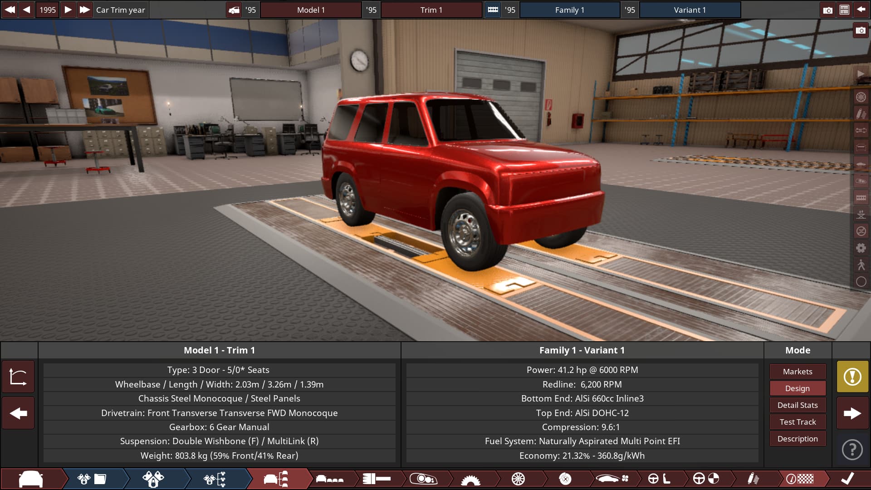Open the Model 1 selector
Viewport: 871px width, 490px height.
pyautogui.click(x=311, y=10)
